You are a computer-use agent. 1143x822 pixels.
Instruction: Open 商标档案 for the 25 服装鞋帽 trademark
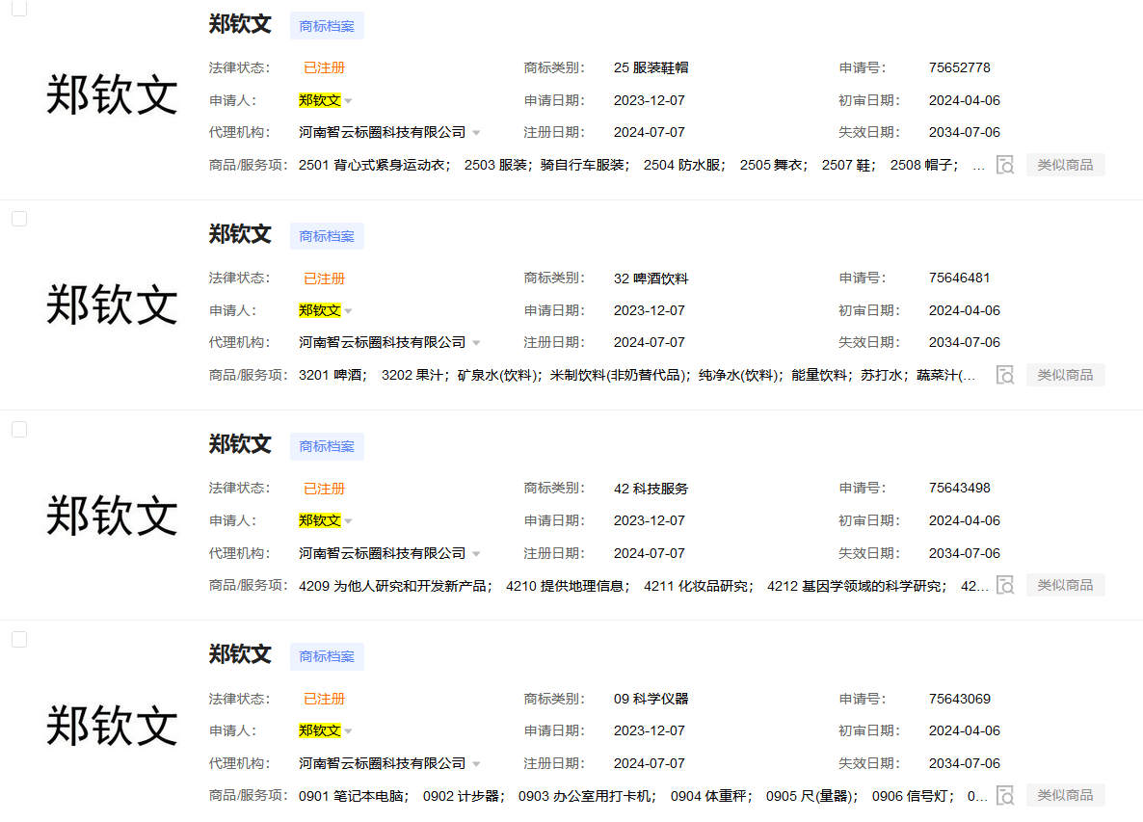[x=327, y=26]
